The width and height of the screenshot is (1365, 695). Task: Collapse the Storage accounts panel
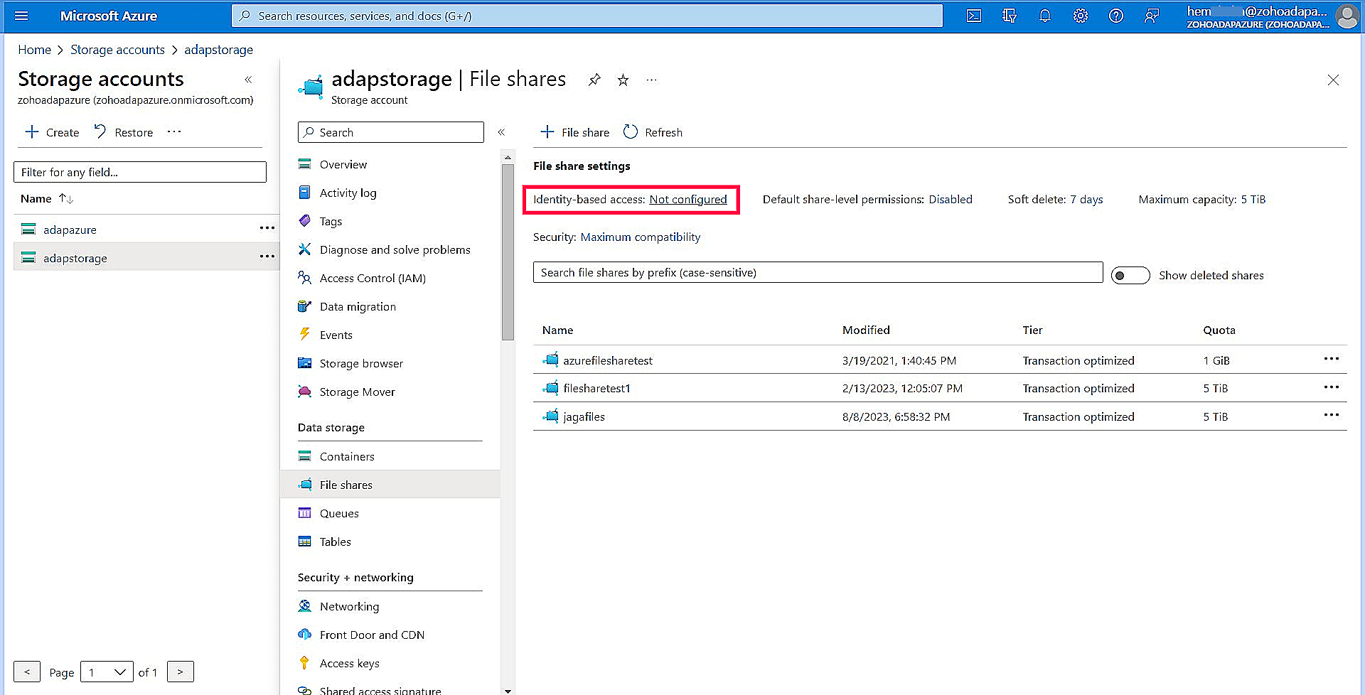click(x=248, y=80)
